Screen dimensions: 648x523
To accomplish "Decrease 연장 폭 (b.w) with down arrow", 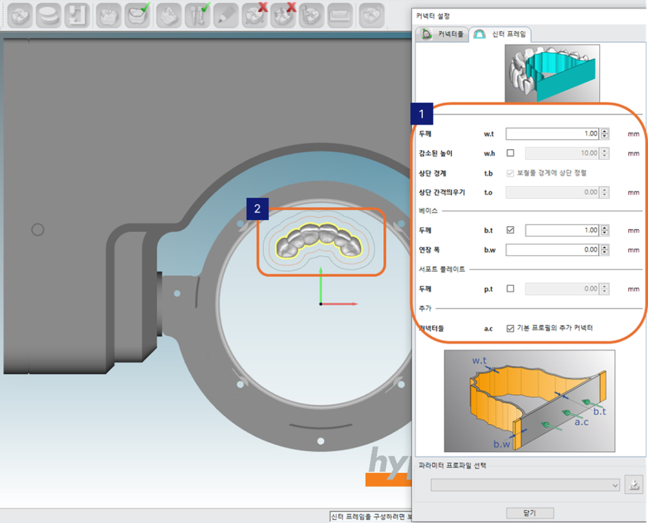I will [x=605, y=253].
